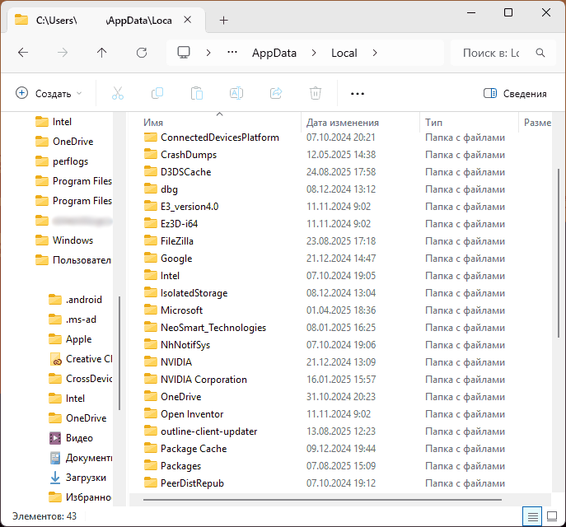Select the NVIDIA Corporation folder
This screenshot has height=527, width=566.
click(195, 380)
